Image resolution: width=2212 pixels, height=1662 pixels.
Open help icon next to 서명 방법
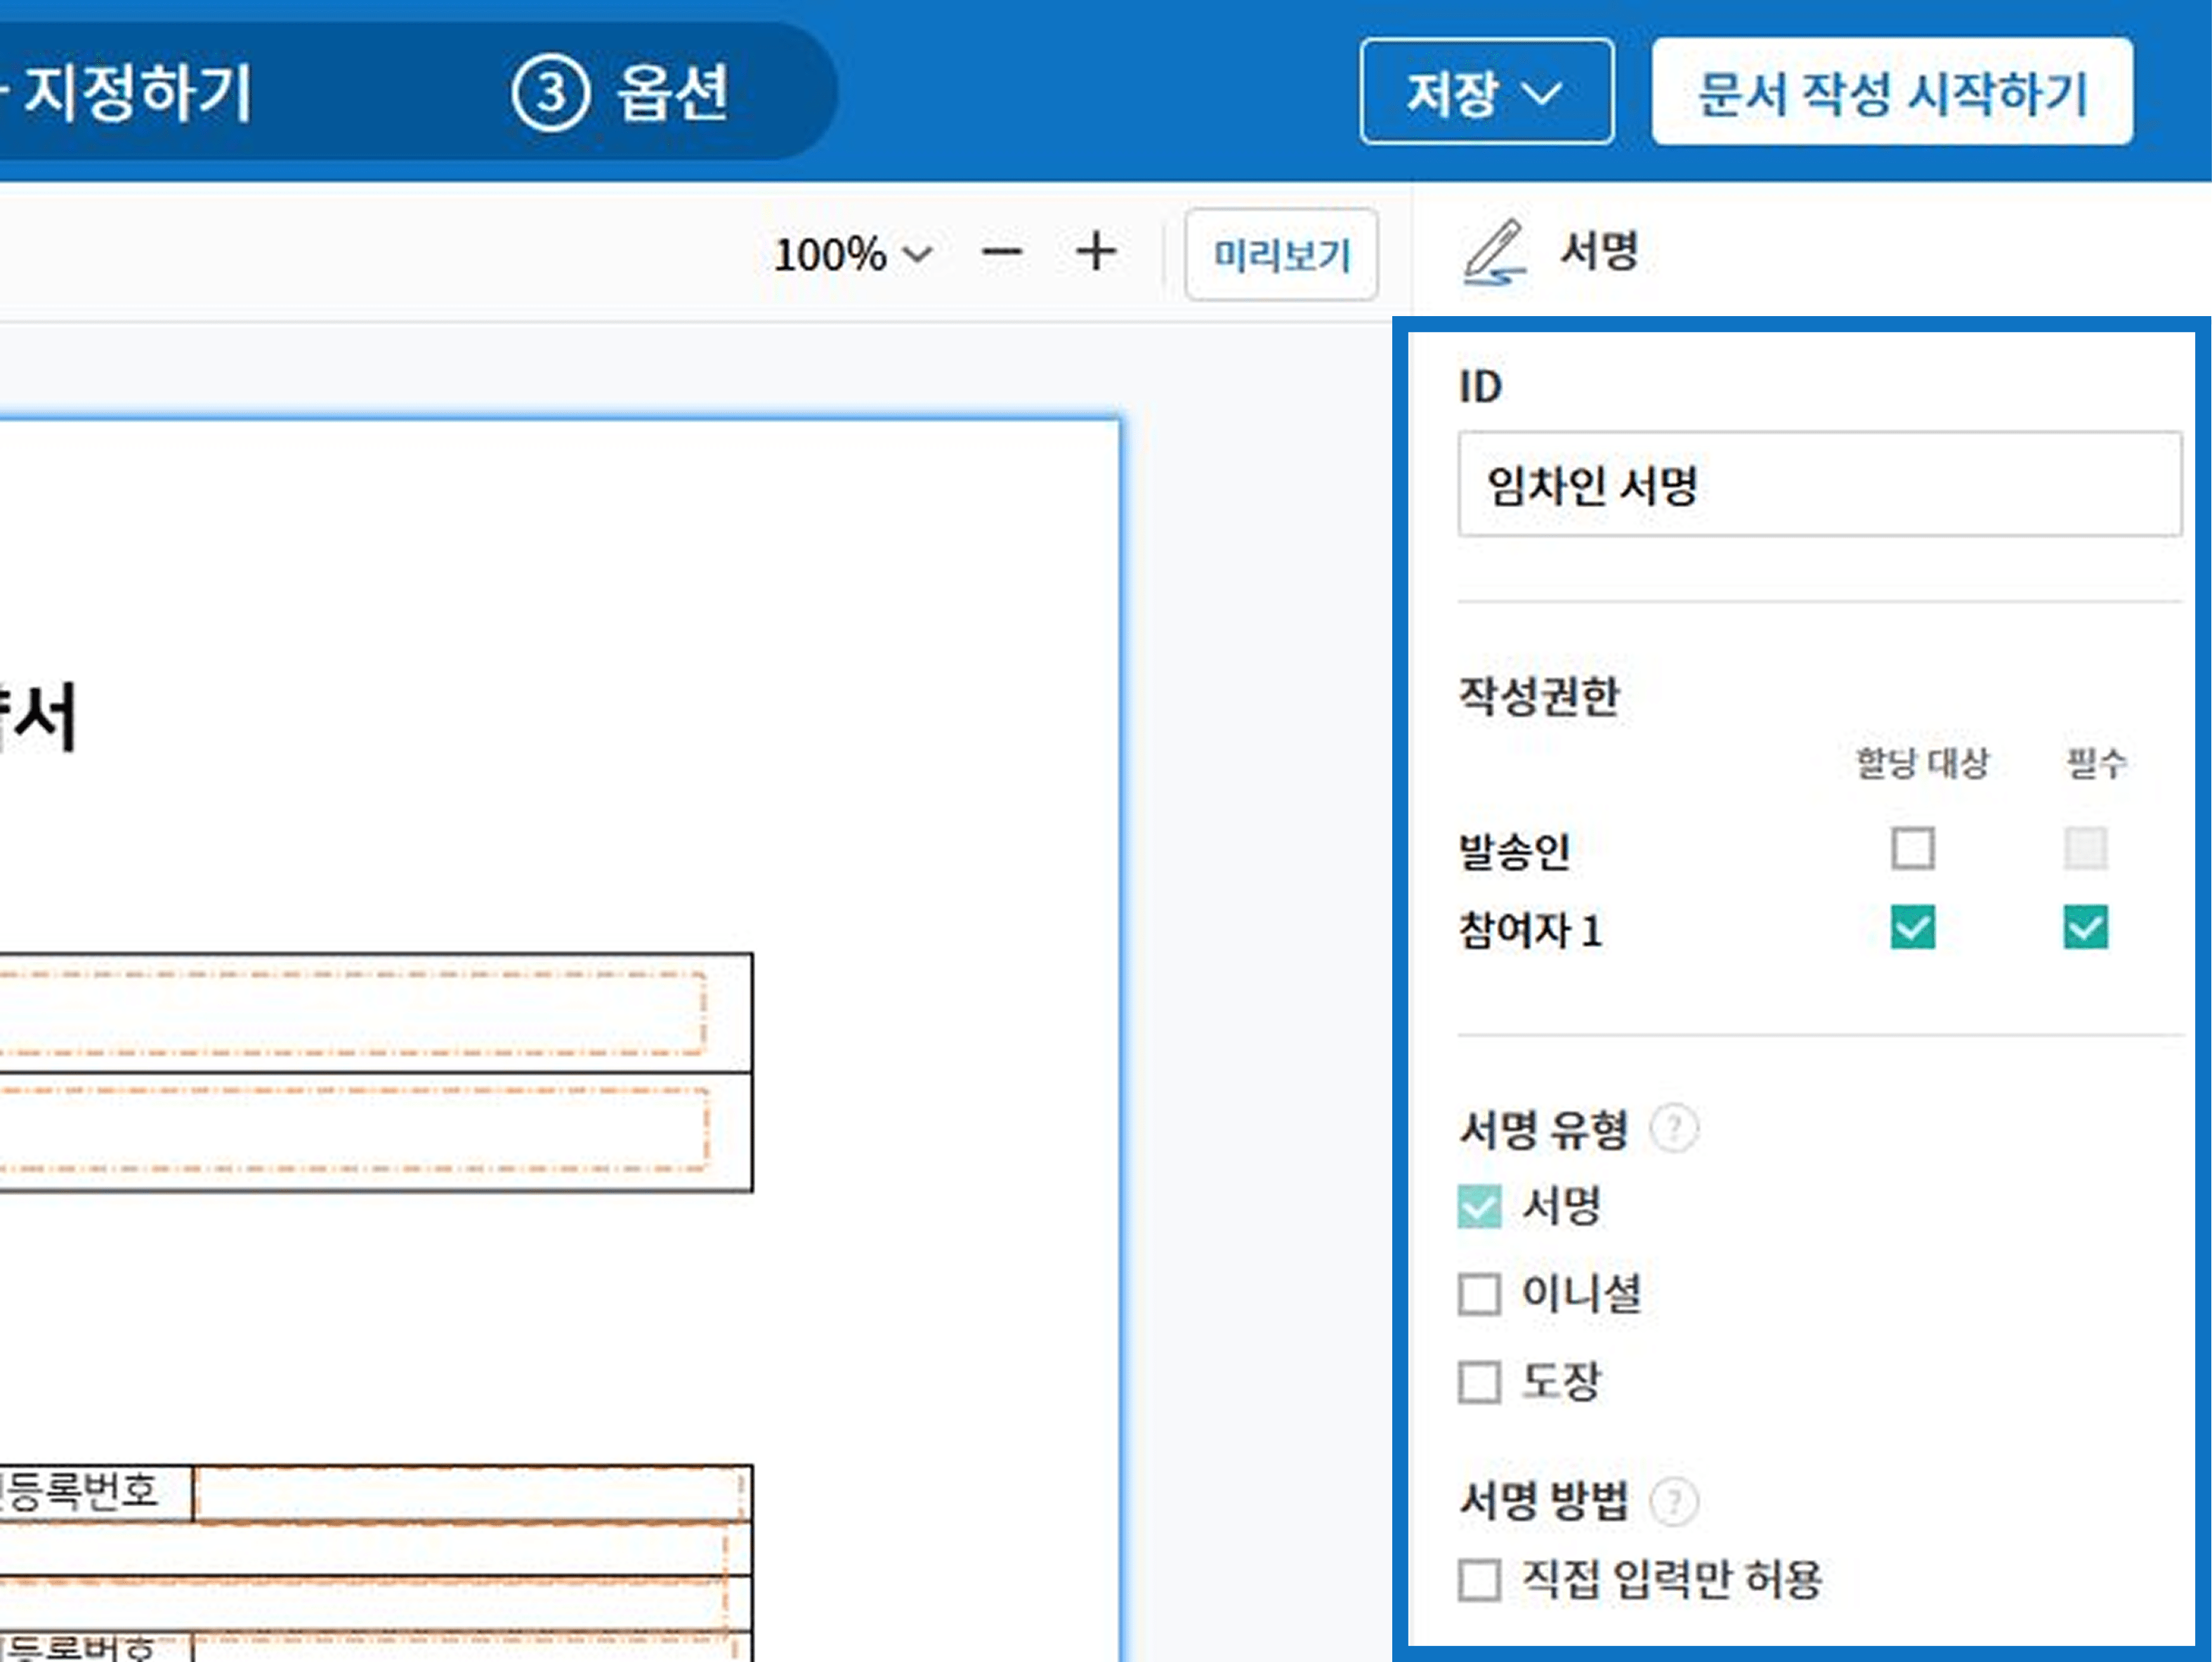pyautogui.click(x=1674, y=1502)
